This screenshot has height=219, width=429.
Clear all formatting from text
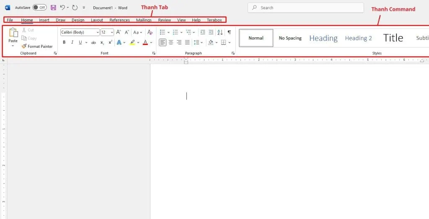(150, 32)
